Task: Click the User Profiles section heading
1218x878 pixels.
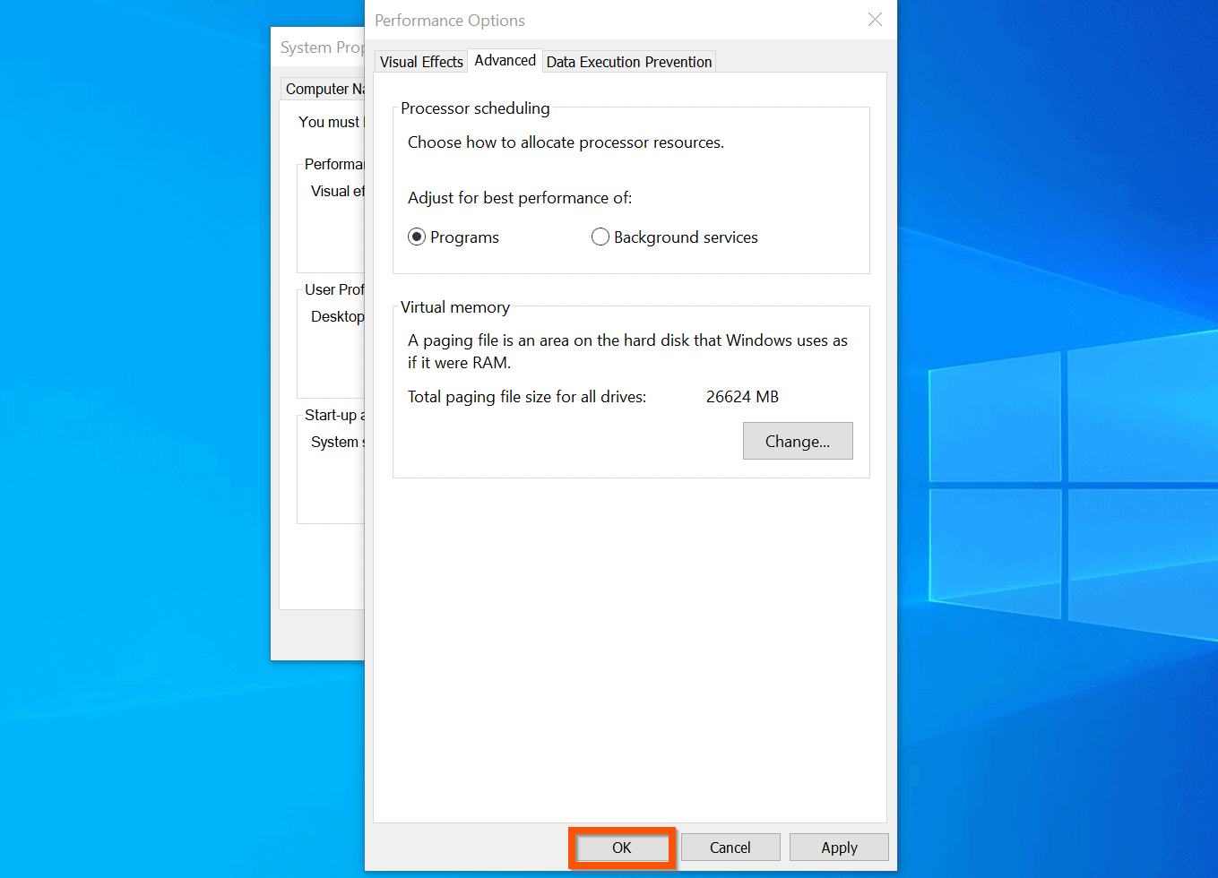Action: [x=334, y=288]
